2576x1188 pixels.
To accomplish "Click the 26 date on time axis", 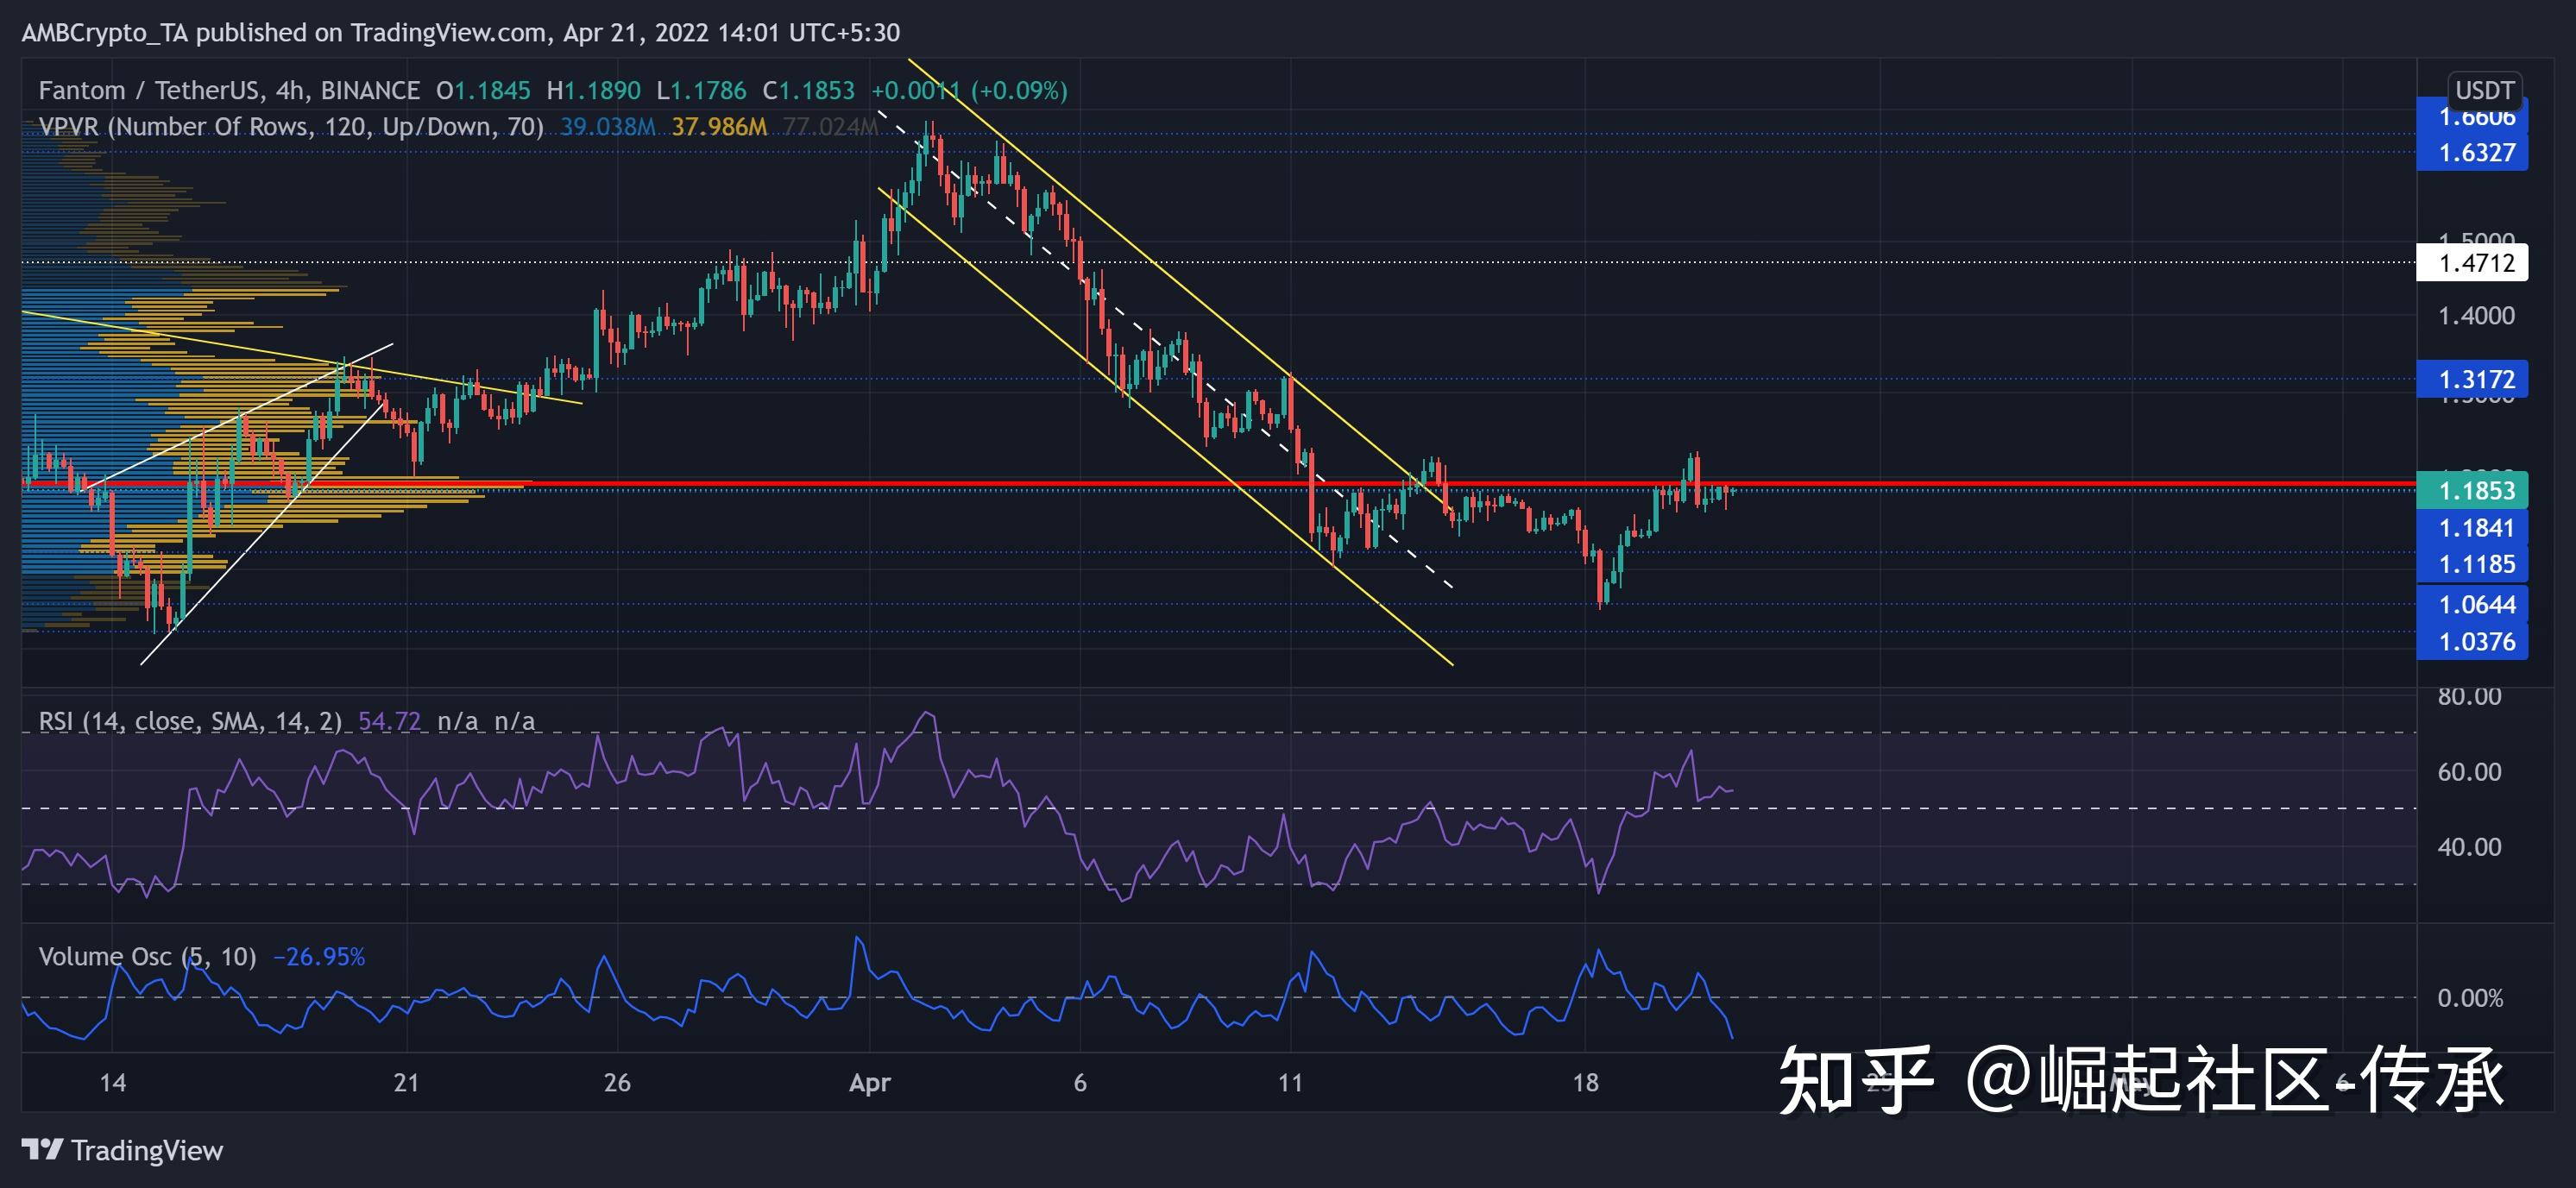I will 617,1083.
